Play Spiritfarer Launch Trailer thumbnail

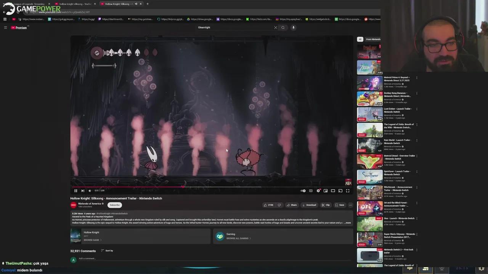(369, 177)
